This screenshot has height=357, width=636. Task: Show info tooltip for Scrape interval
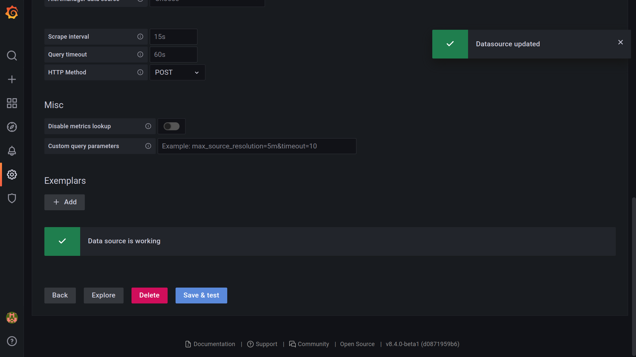click(x=140, y=37)
